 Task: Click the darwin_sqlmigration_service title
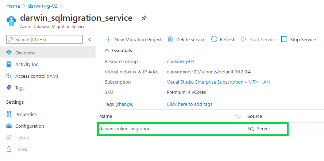(76, 18)
